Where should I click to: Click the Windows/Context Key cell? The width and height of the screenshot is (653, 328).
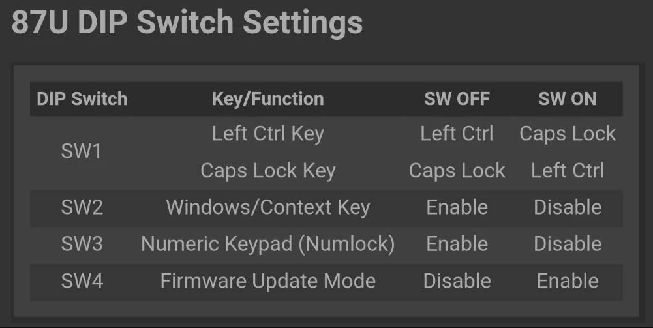tap(267, 207)
